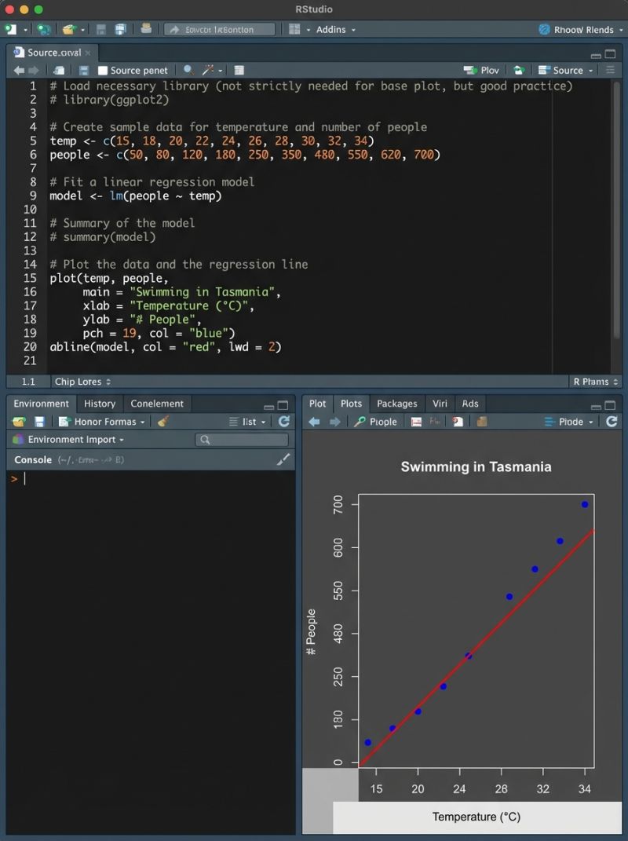Switch to the History tab
628x841 pixels.
click(x=100, y=404)
